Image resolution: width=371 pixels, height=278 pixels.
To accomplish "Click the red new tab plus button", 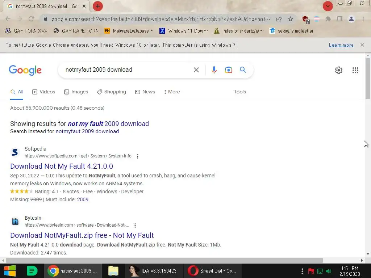I will (x=98, y=6).
